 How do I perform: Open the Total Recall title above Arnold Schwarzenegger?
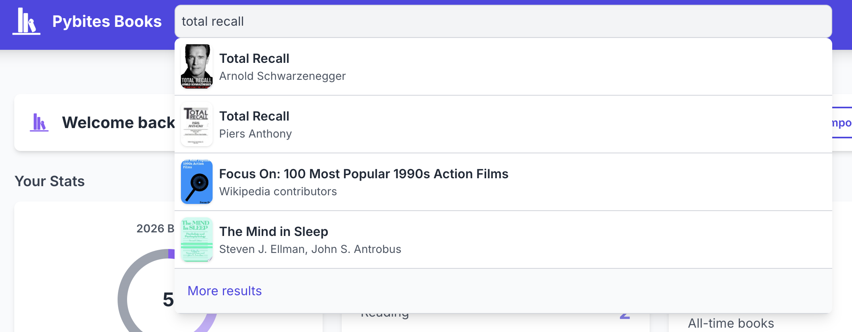point(254,58)
